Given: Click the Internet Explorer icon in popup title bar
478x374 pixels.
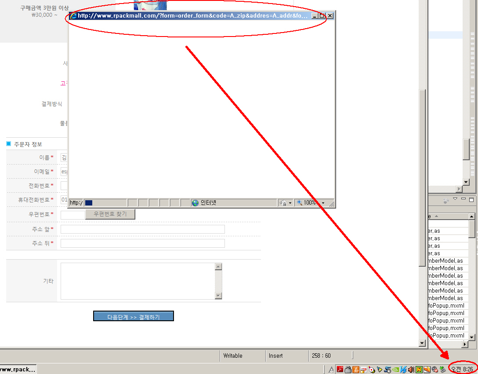Looking at the screenshot, I should [73, 16].
